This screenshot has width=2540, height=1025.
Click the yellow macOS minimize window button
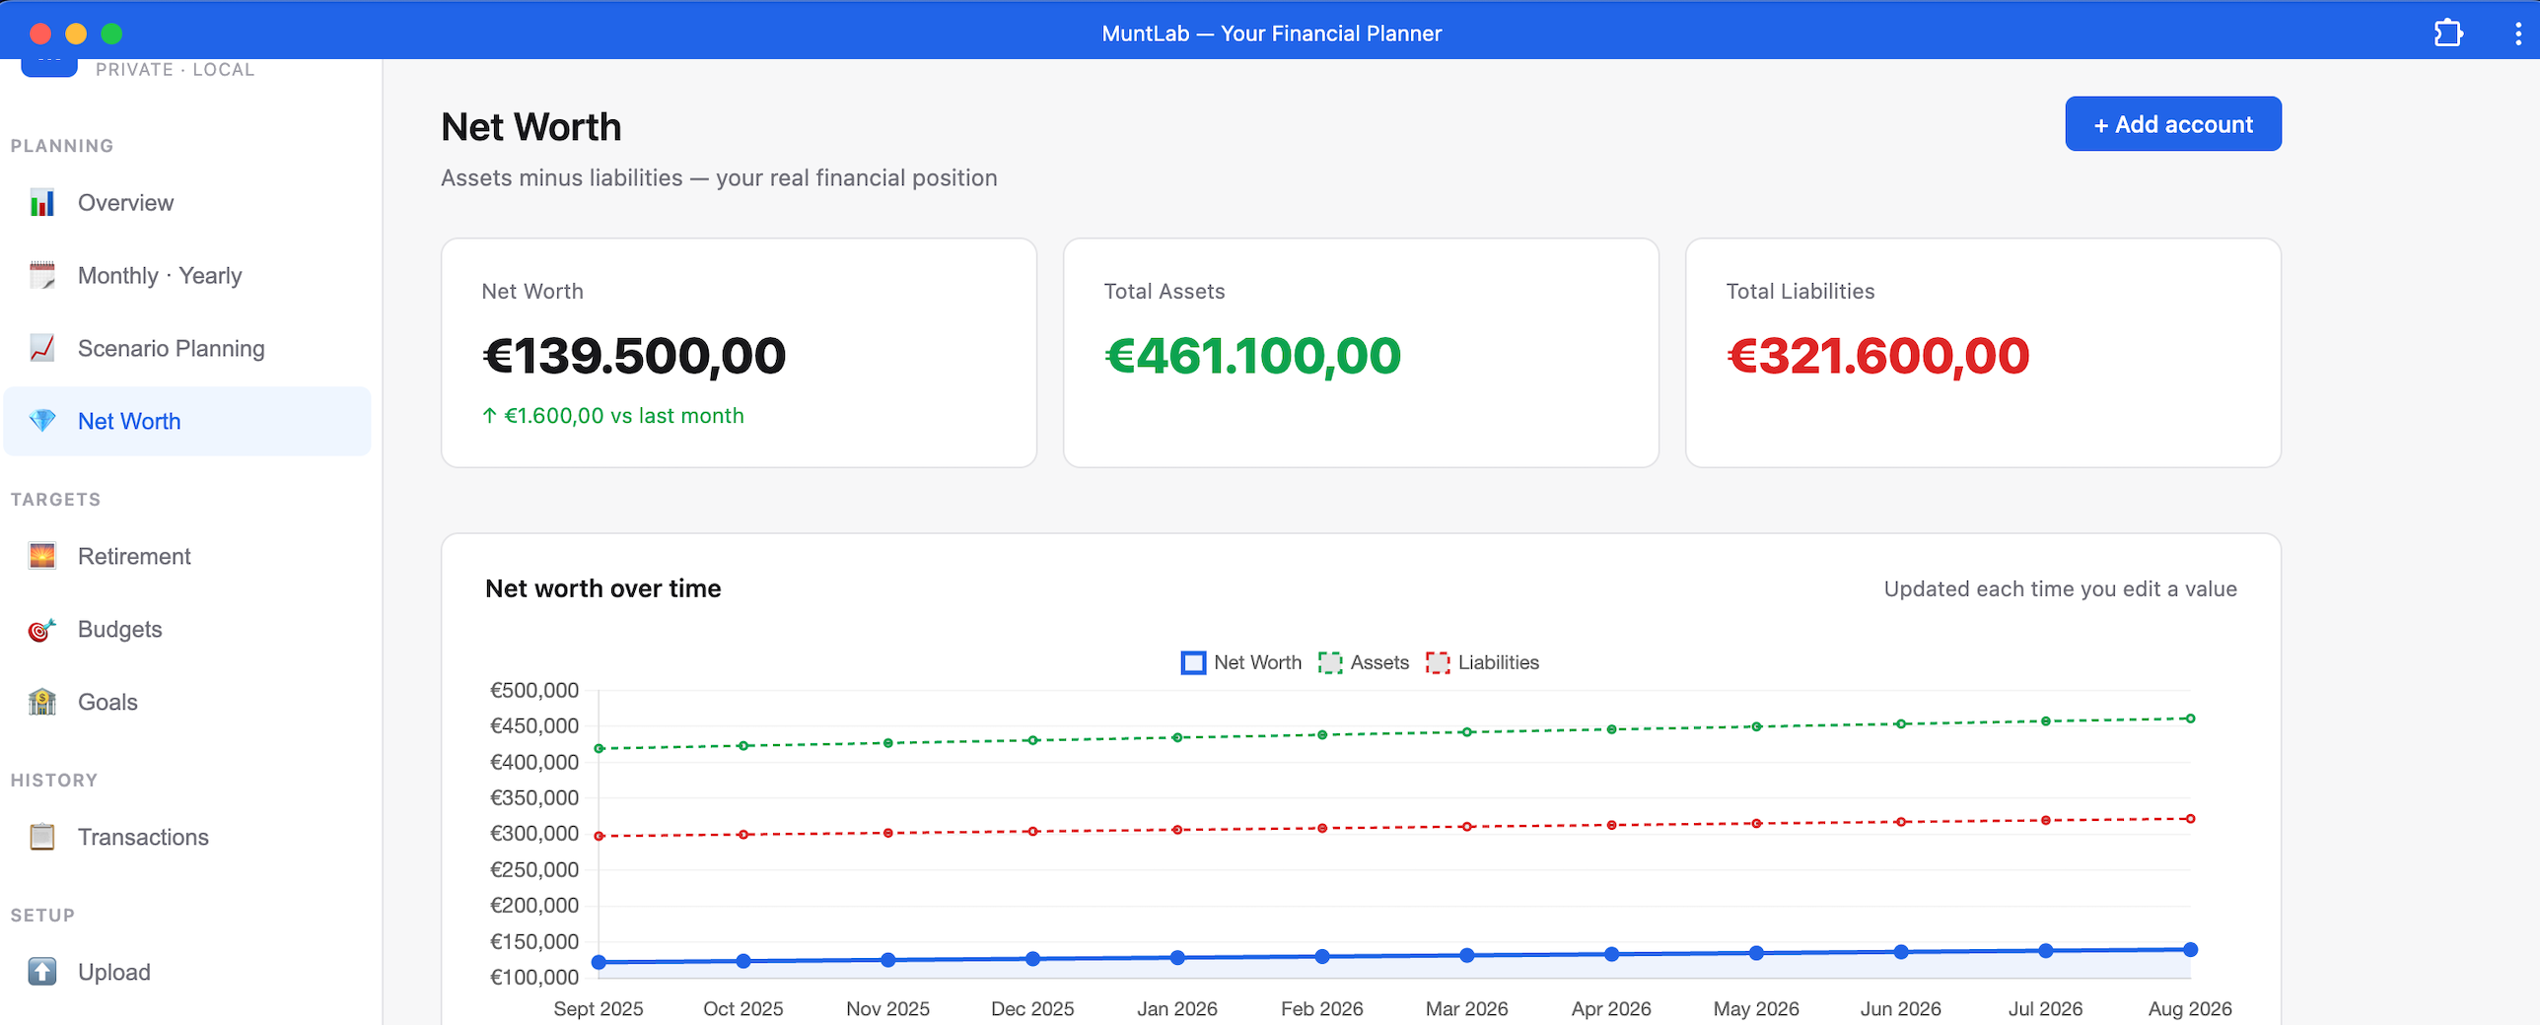tap(76, 34)
